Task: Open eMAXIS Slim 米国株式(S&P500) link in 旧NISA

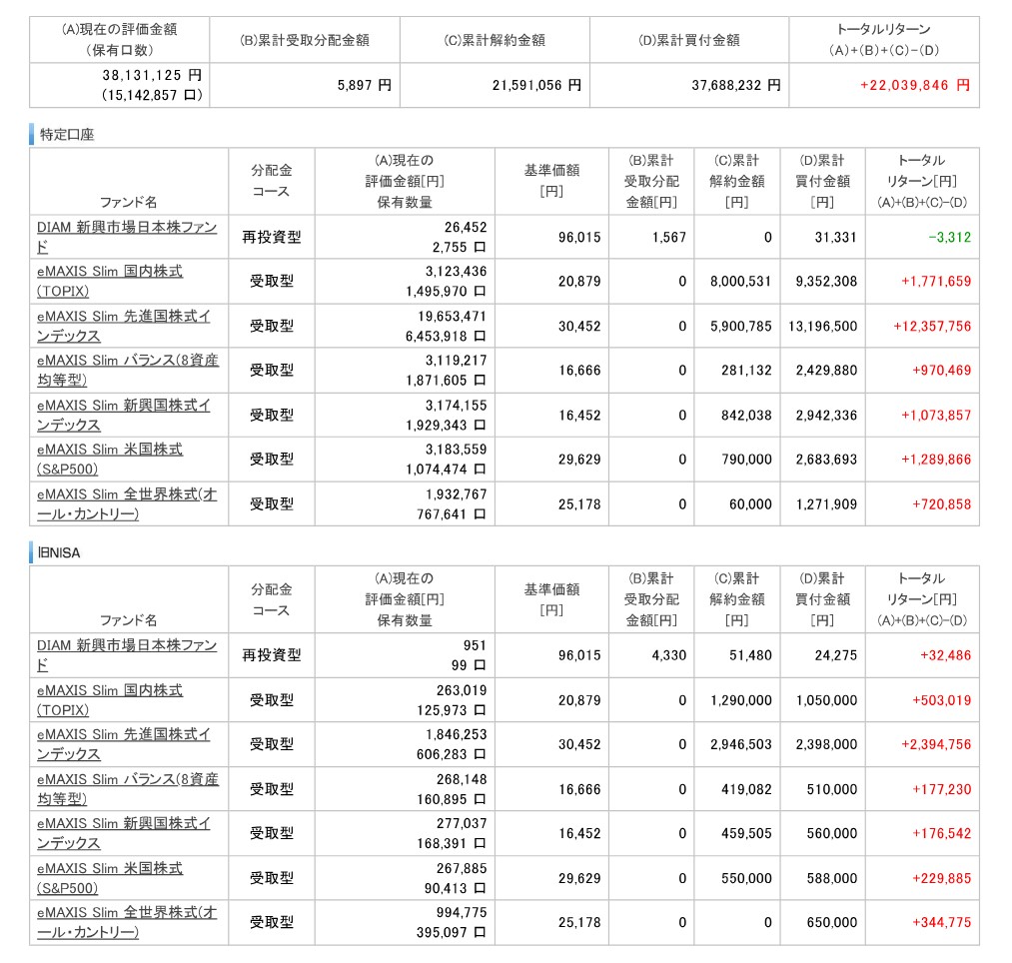Action: point(110,878)
